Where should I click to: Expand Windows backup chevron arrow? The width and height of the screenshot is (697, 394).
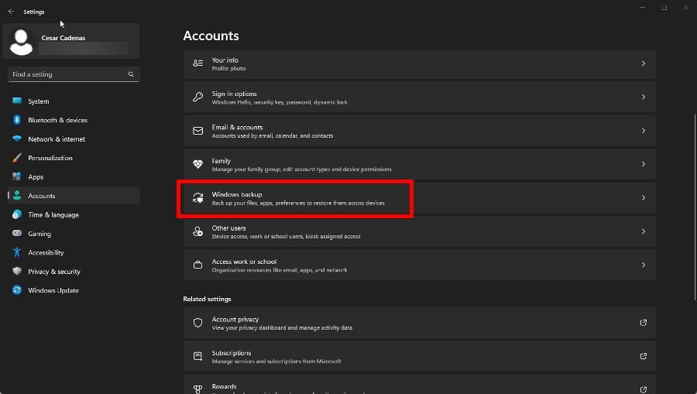click(643, 198)
